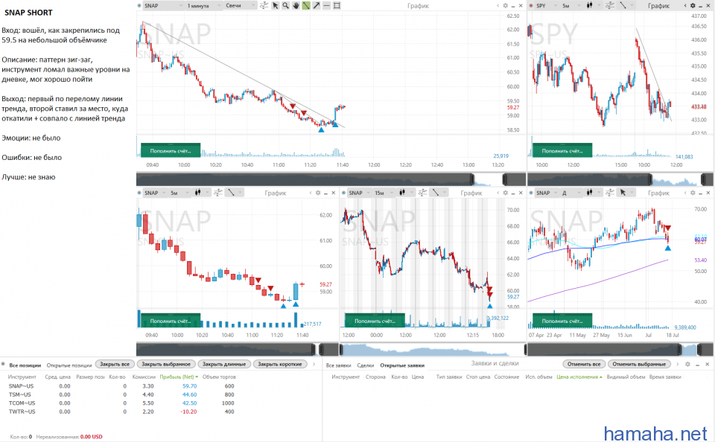
Task: Sort orders by 'Цена исполнения' column
Action: (x=579, y=377)
